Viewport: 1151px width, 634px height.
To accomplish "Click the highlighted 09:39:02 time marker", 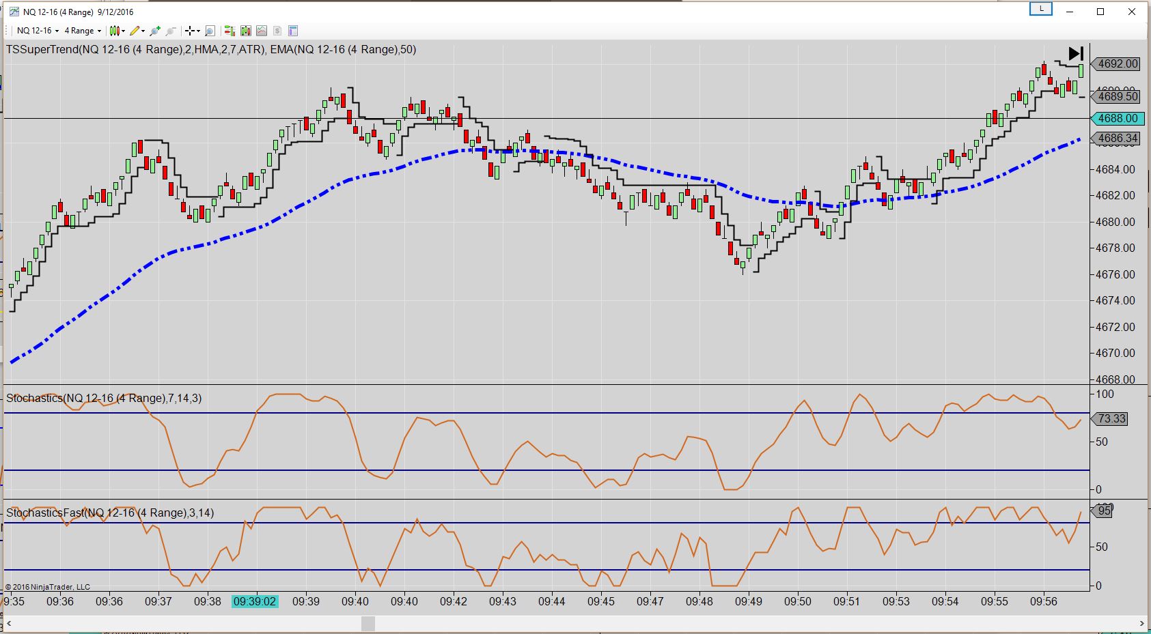I will pyautogui.click(x=255, y=601).
